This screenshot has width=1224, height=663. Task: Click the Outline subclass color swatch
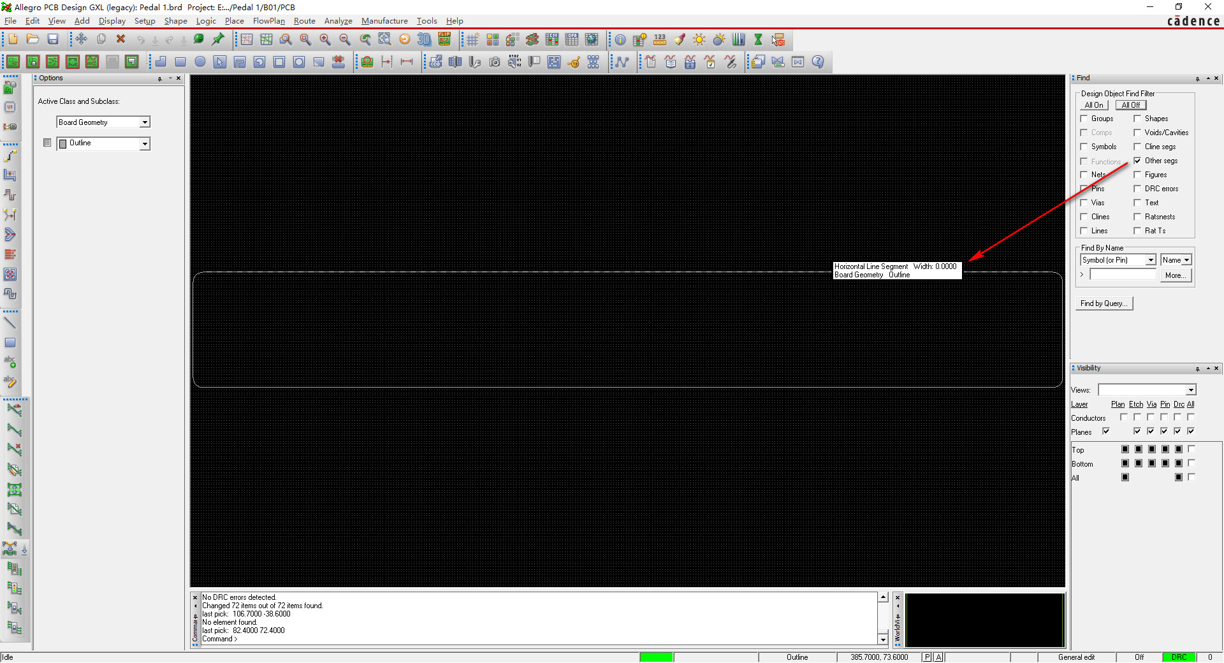pyautogui.click(x=47, y=143)
